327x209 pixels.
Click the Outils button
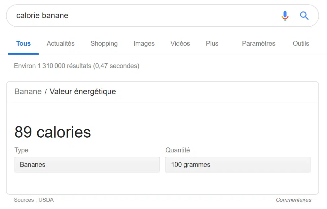point(301,43)
